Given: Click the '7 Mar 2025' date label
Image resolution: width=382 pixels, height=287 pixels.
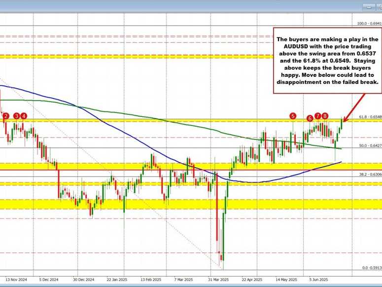Looking at the screenshot, I should tap(183, 280).
